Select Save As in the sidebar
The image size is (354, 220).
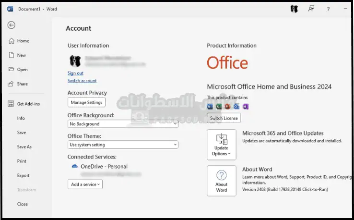(24, 147)
